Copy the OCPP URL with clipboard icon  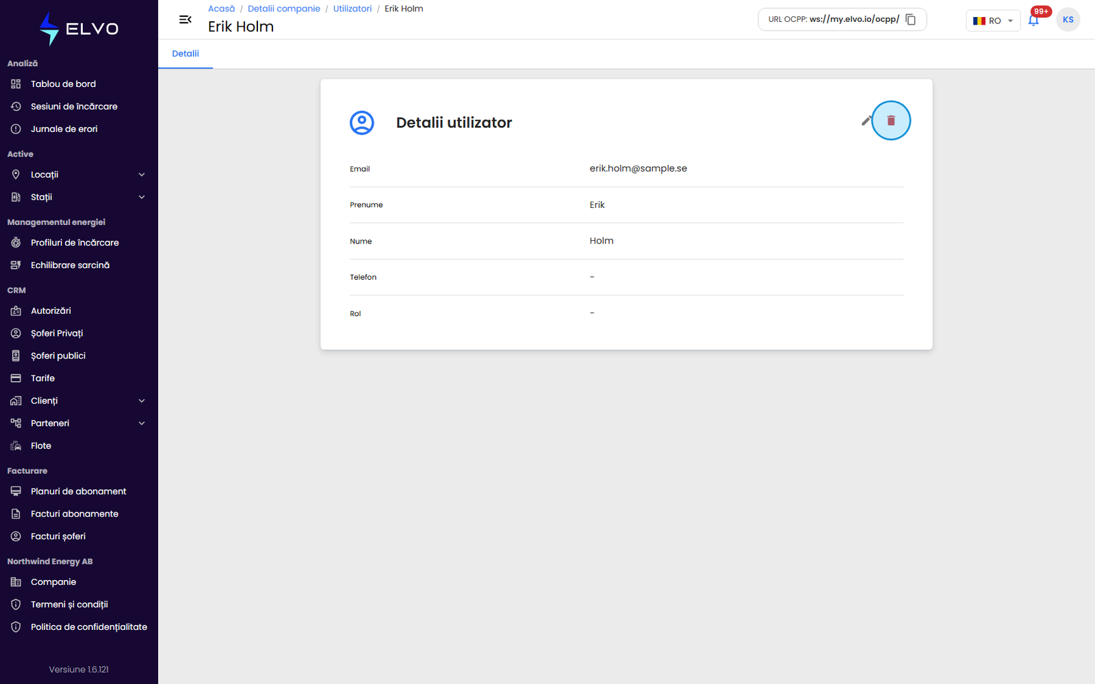(x=910, y=19)
